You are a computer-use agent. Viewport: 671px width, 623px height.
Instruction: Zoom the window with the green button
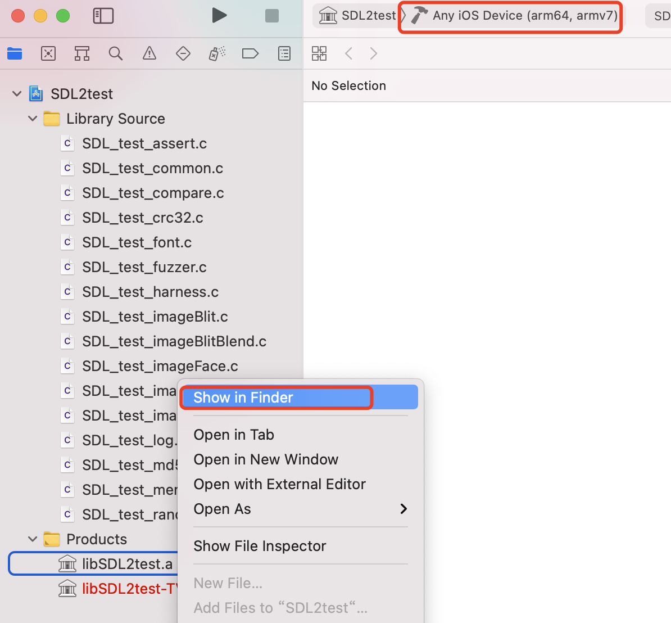[63, 16]
